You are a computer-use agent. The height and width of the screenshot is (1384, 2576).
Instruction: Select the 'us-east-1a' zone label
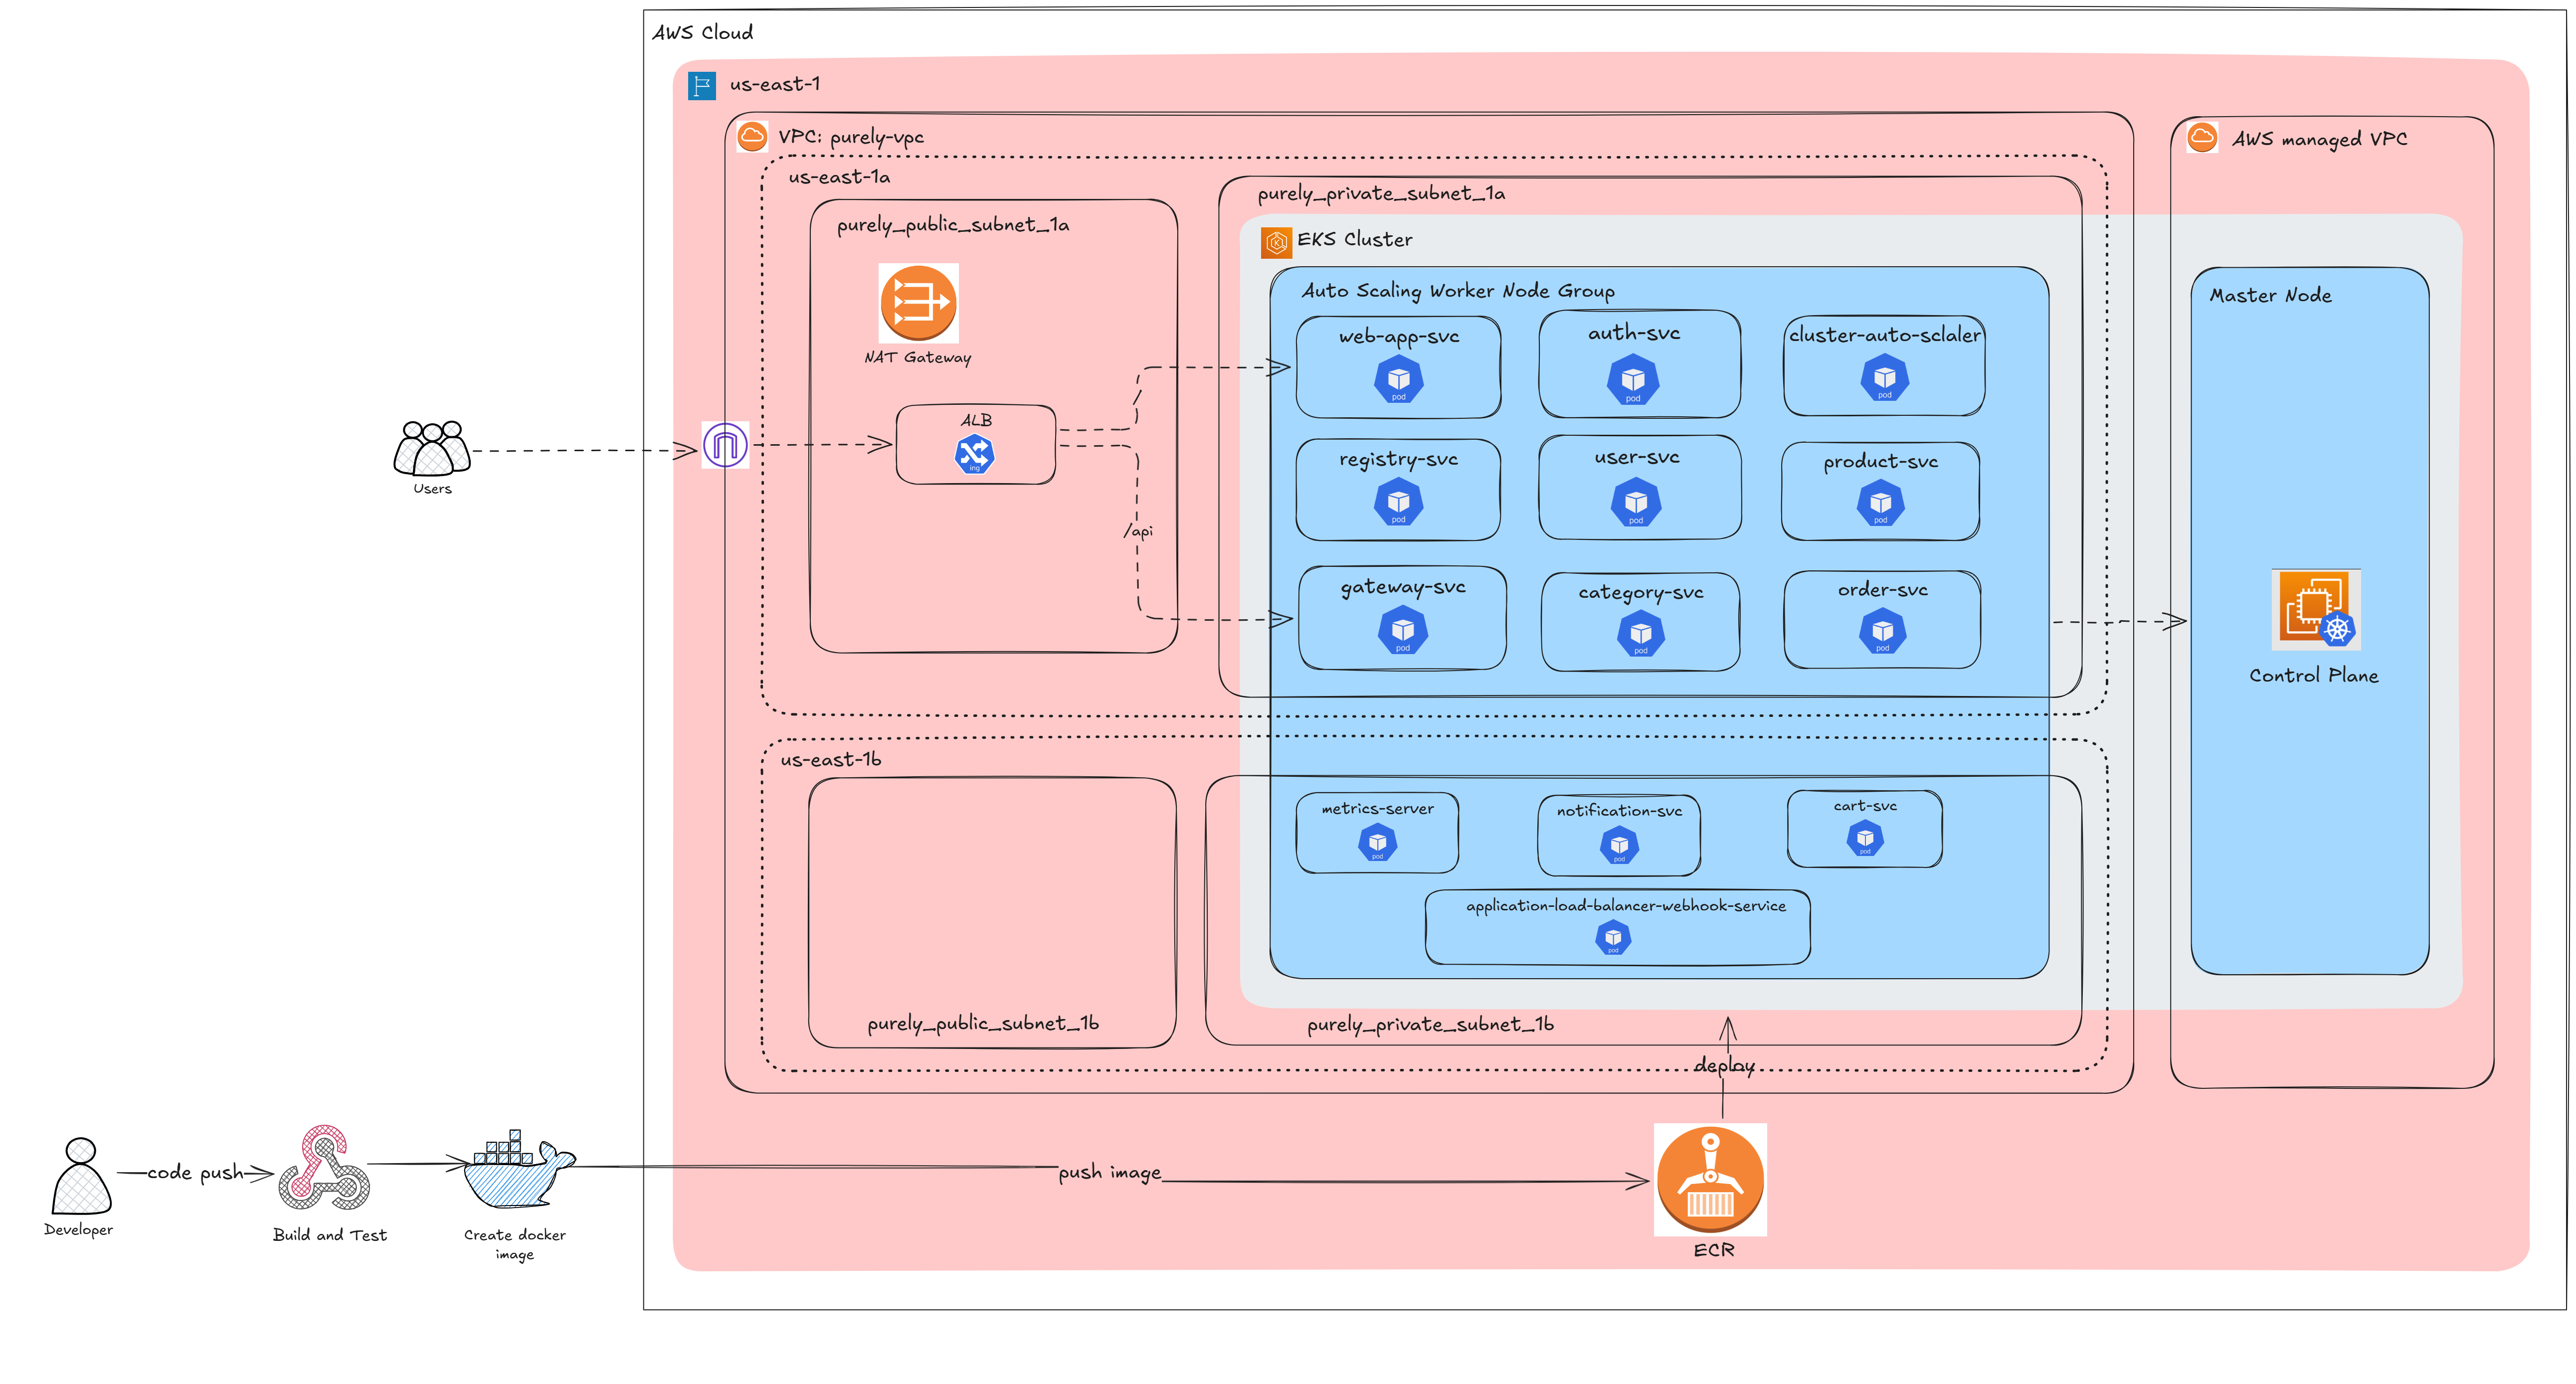(839, 177)
